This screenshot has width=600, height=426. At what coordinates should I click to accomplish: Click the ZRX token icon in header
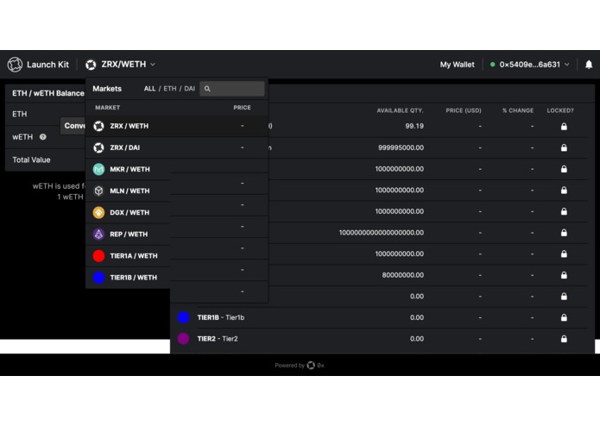(x=91, y=65)
